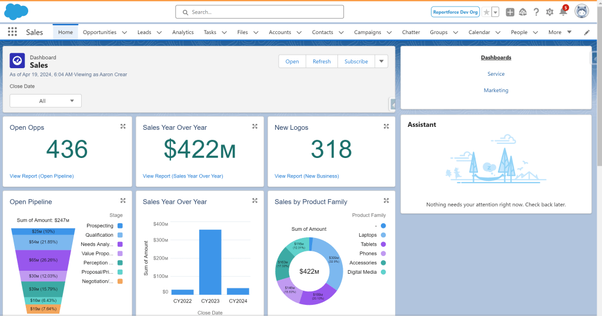Switch to the Analytics tab
This screenshot has height=316, width=602.
click(x=183, y=32)
